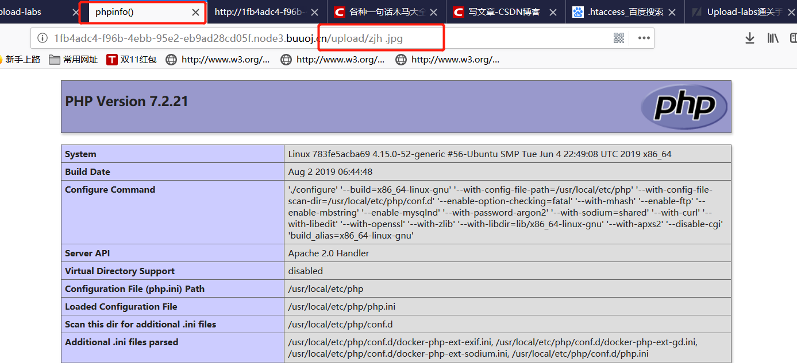Click the Build Date row label

pos(87,172)
